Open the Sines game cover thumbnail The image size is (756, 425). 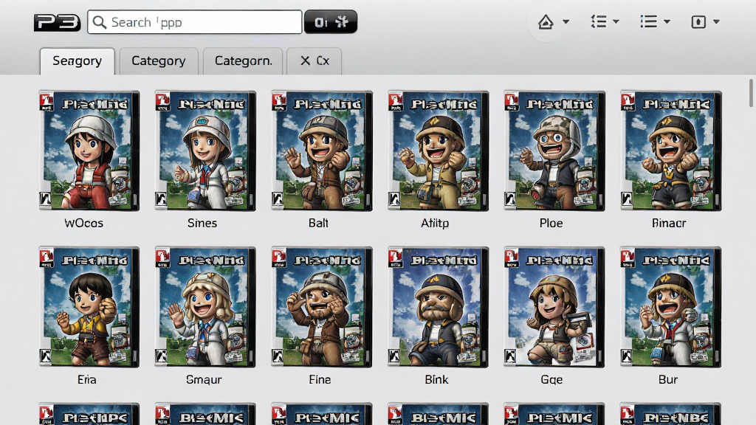[205, 151]
